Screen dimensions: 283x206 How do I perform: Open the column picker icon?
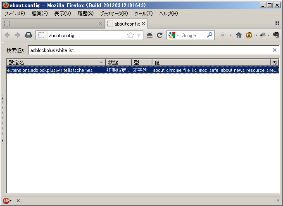[x=274, y=63]
